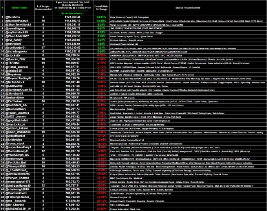Select the ₹76,202.34 value cell
The image size is (267, 211).
click(x=73, y=209)
